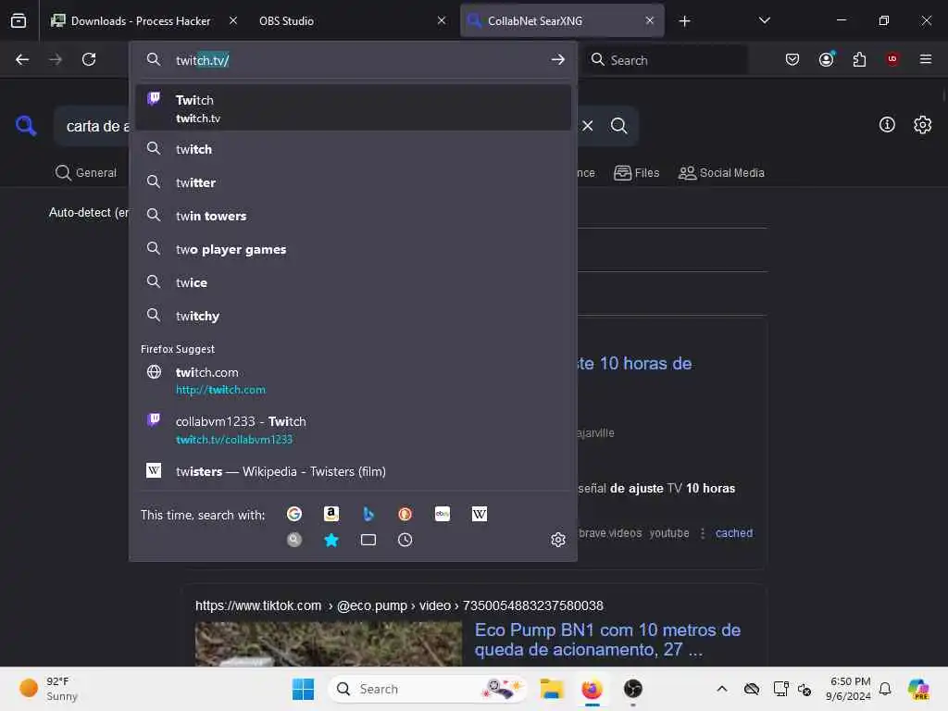Image resolution: width=948 pixels, height=711 pixels.
Task: Focus the Firefox toolbar Search box
Action: click(665, 60)
